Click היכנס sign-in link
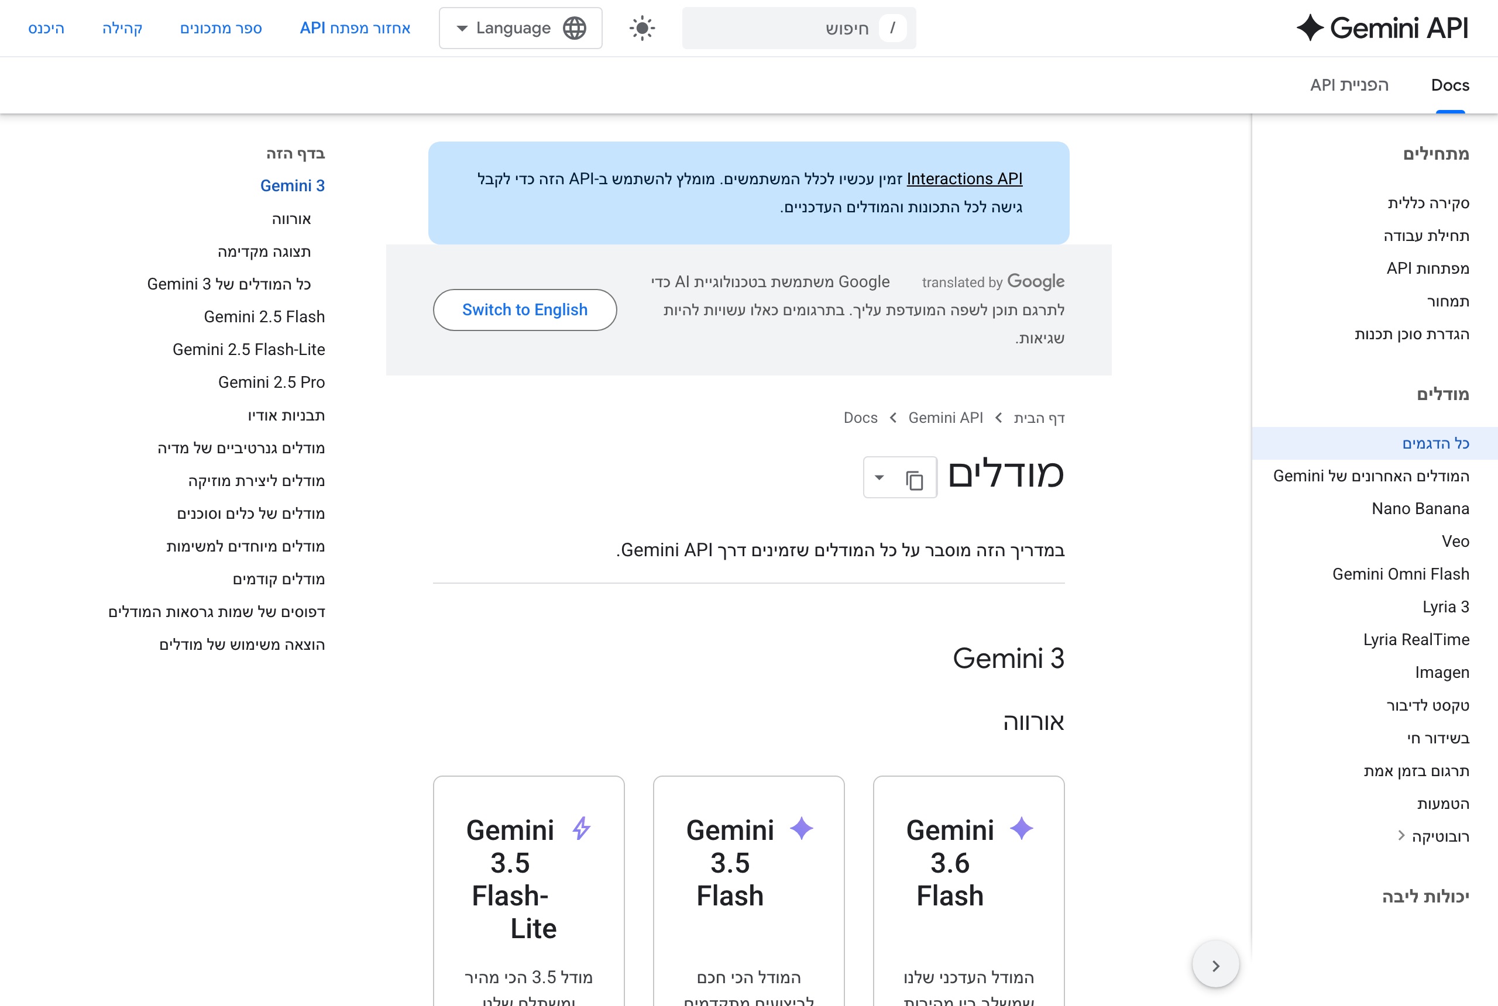This screenshot has height=1006, width=1498. pyautogui.click(x=46, y=28)
